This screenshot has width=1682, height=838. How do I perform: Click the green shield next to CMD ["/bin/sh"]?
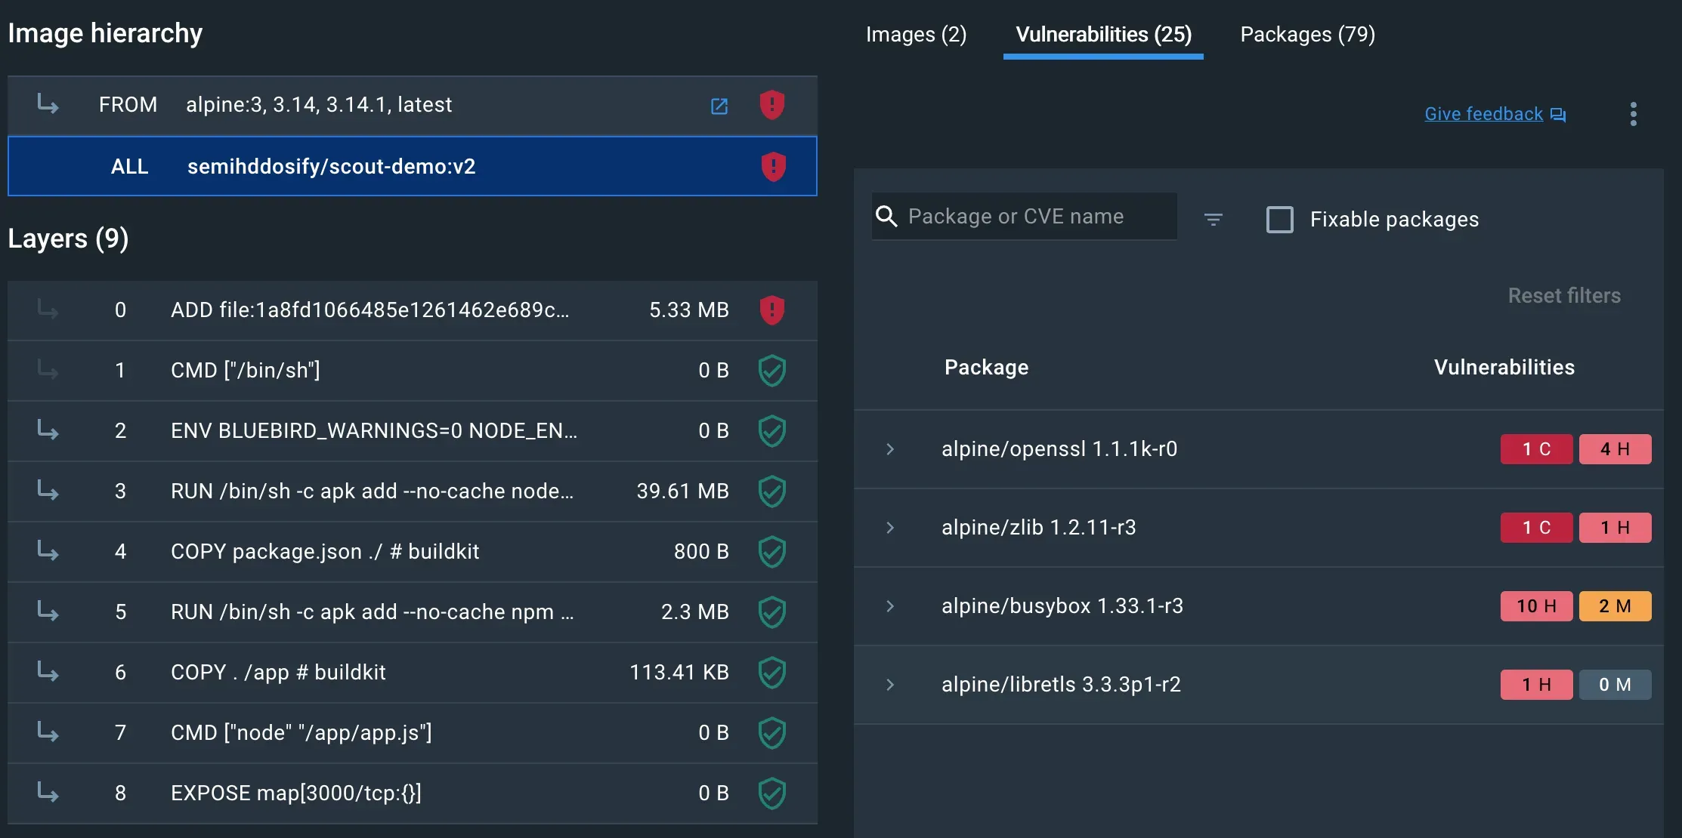coord(771,371)
